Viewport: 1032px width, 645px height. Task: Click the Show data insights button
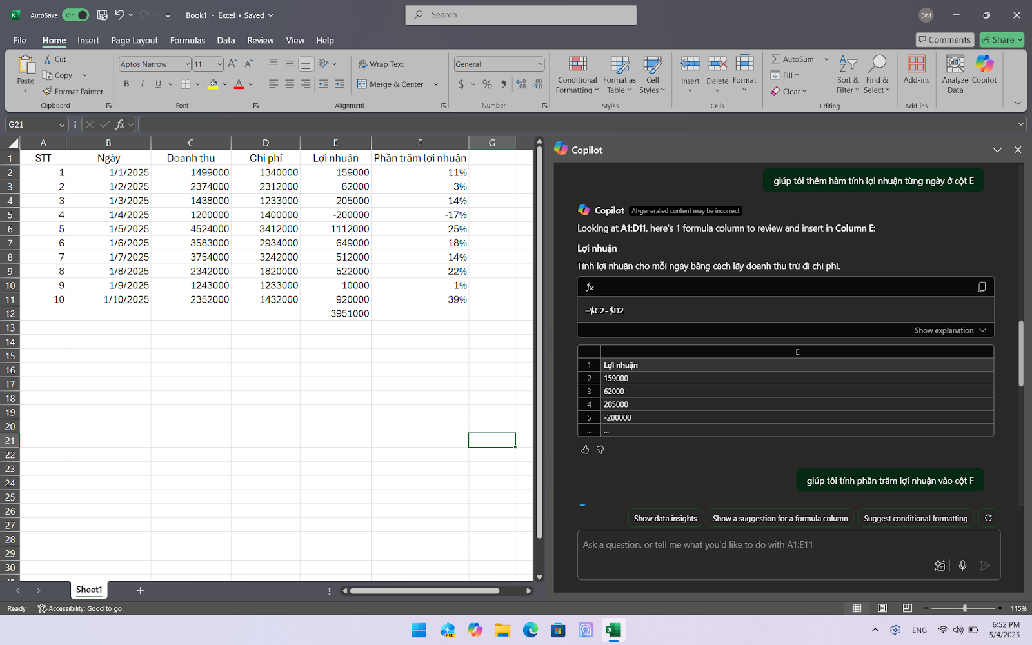point(665,518)
